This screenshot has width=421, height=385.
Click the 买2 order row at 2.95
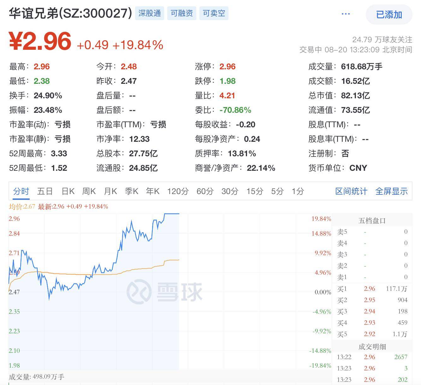tap(372, 300)
